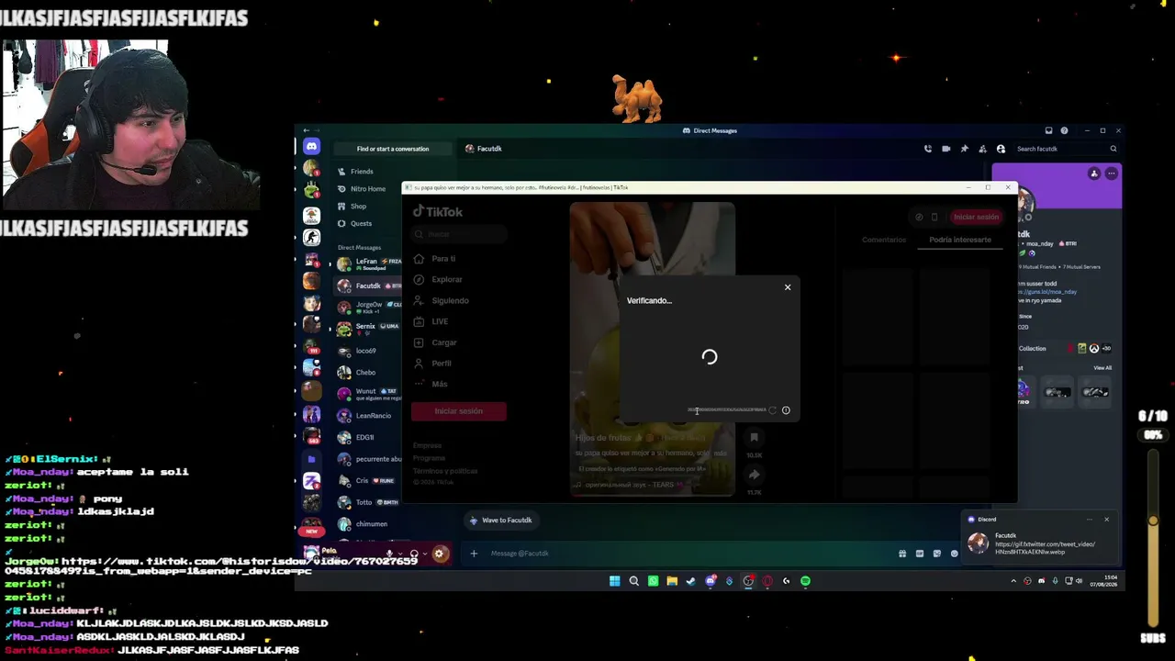This screenshot has width=1175, height=661.
Task: Click the friend icon on profile banner
Action: point(1094,174)
